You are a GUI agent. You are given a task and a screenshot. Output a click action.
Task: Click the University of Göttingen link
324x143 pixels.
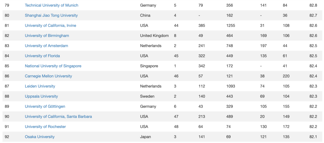point(45,107)
